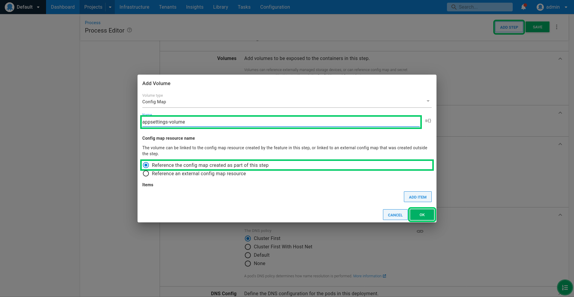Open the Volume type Config Map dropdown
This screenshot has width=574, height=297.
[x=287, y=101]
